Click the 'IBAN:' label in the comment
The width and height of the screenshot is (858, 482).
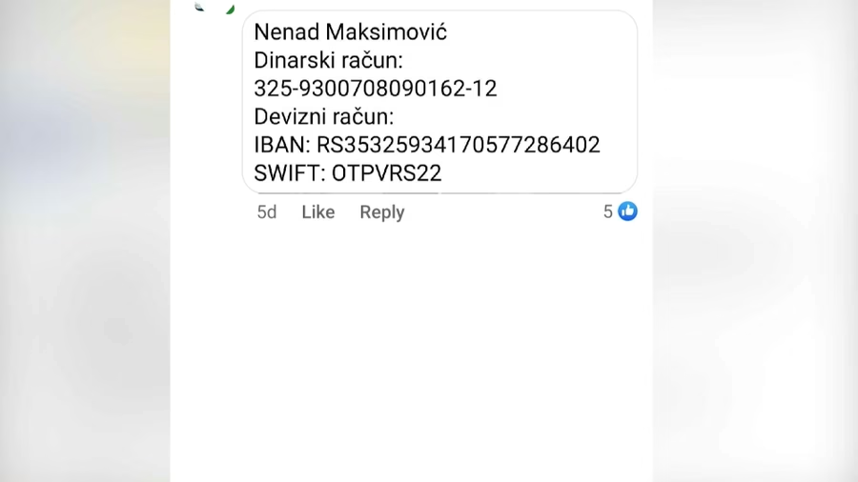(282, 145)
